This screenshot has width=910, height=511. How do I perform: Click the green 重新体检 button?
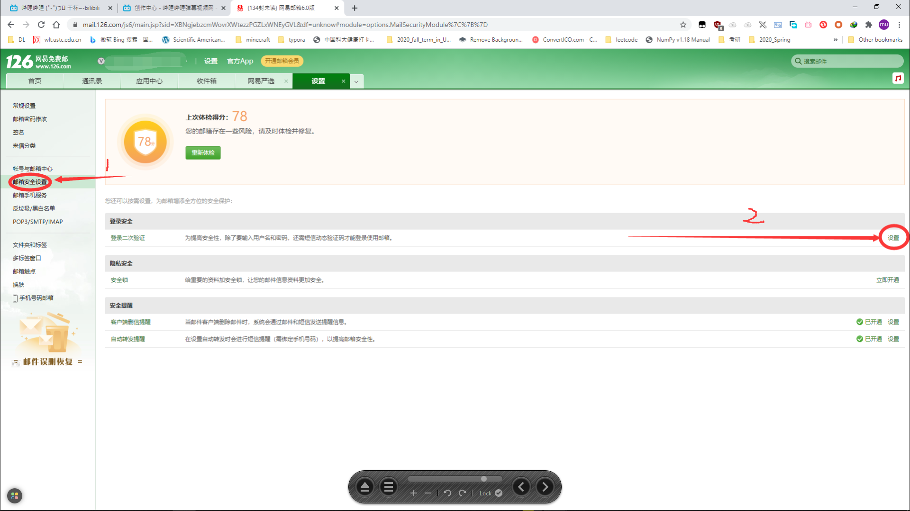point(203,152)
